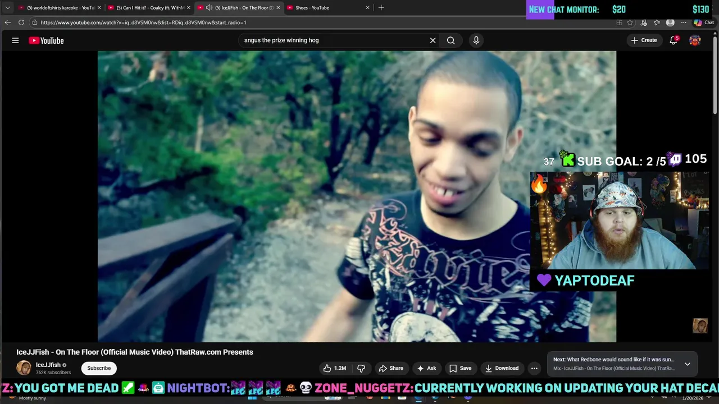Viewport: 719px width, 404px height.
Task: Open IceJJFish channel avatar
Action: point(24,368)
